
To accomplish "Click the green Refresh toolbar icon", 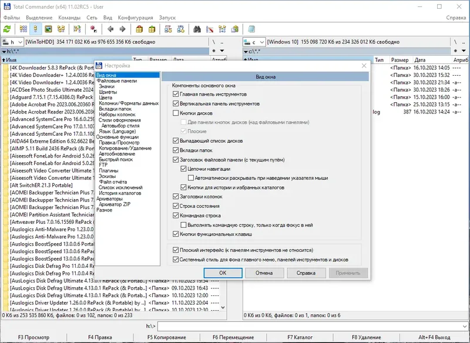I will coord(7,29).
